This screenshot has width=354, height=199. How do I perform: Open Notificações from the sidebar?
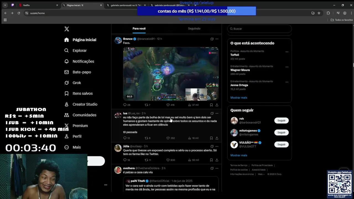coord(79,61)
